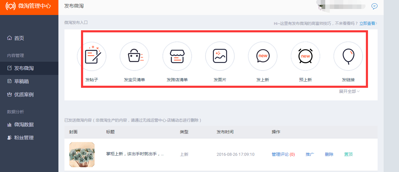Click the 微淘管理中心 logo
The width and height of the screenshot is (399, 172).
29,6
